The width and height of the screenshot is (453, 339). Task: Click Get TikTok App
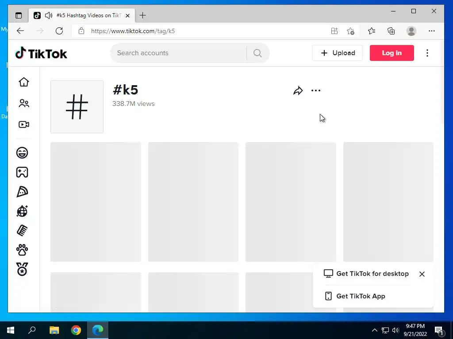[355, 296]
